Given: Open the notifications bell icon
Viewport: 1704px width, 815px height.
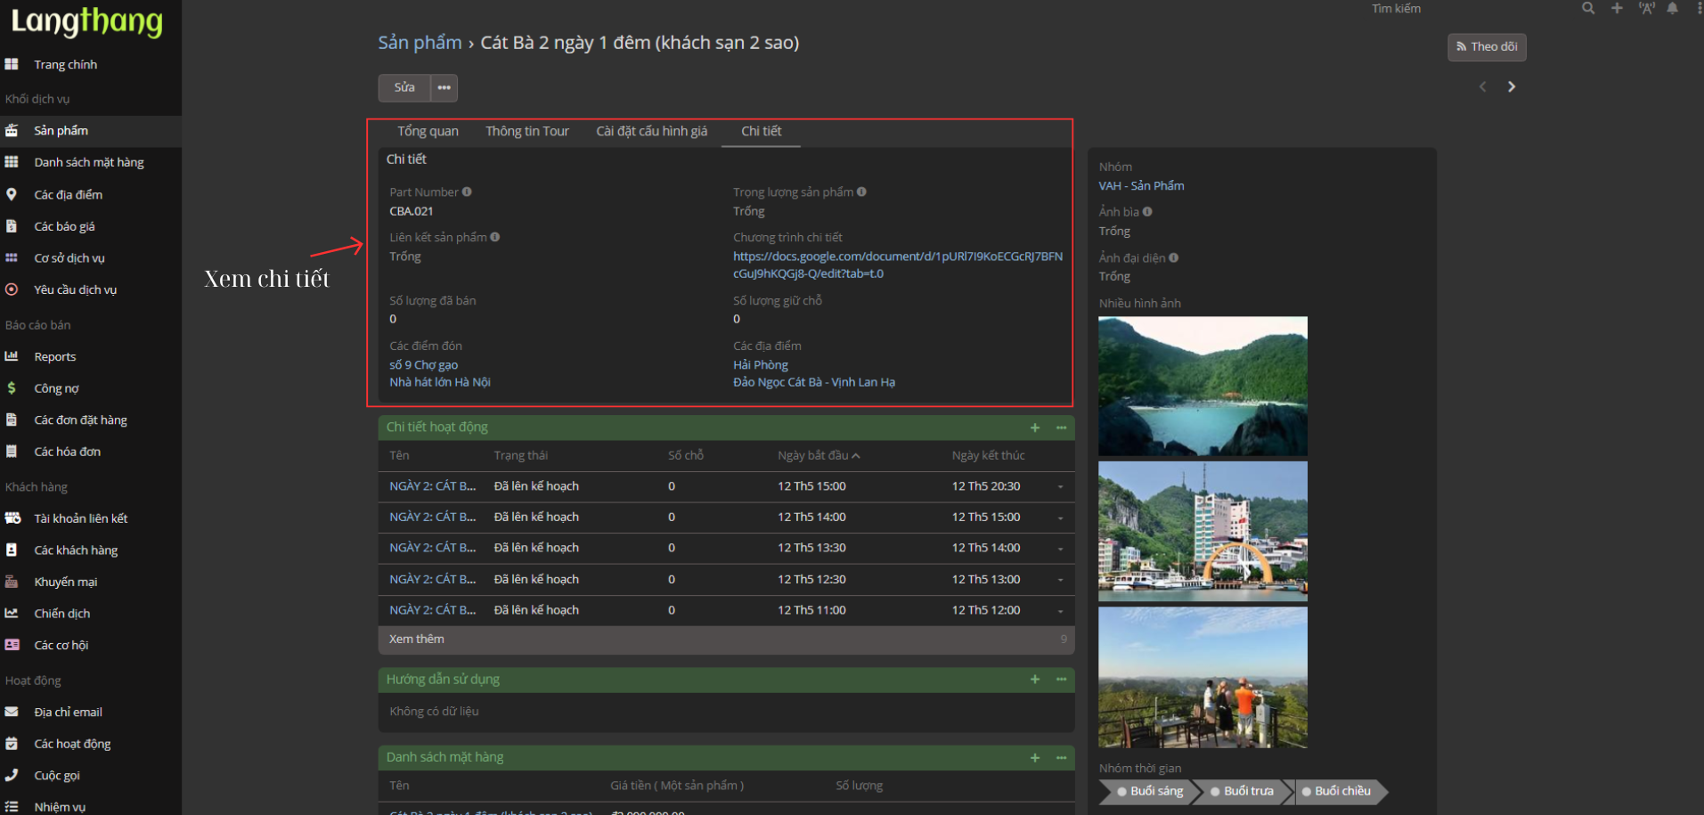Looking at the screenshot, I should (x=1673, y=8).
